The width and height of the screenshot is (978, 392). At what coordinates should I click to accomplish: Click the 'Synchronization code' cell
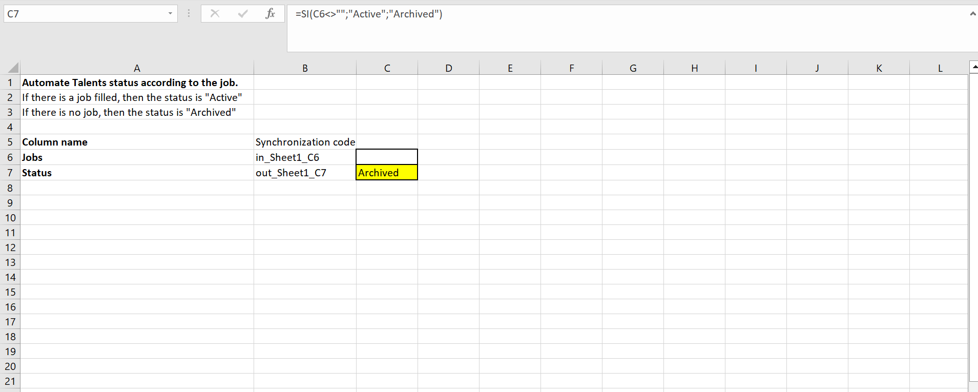coord(305,142)
